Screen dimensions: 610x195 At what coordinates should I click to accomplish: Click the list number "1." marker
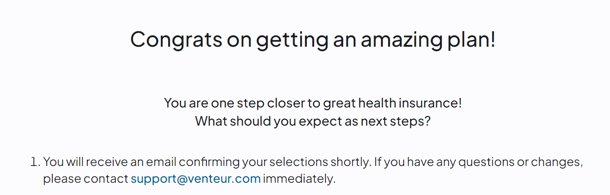coord(36,162)
